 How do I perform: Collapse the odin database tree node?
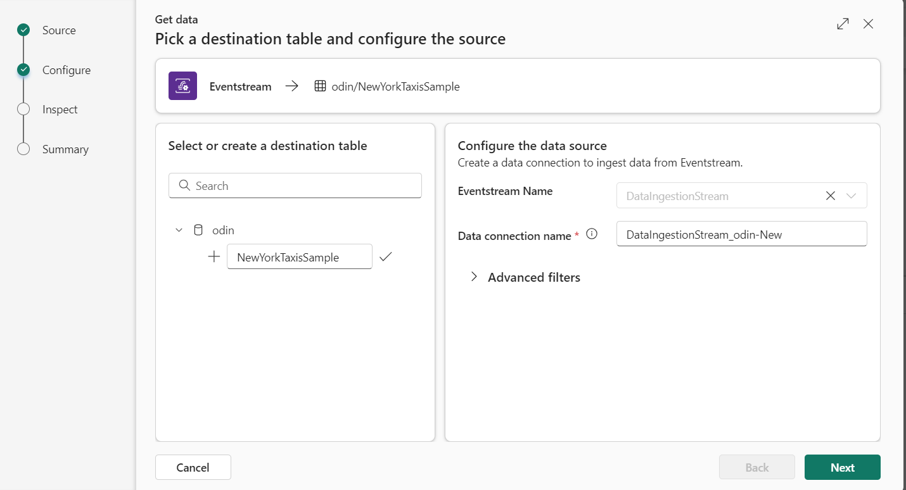coord(179,230)
